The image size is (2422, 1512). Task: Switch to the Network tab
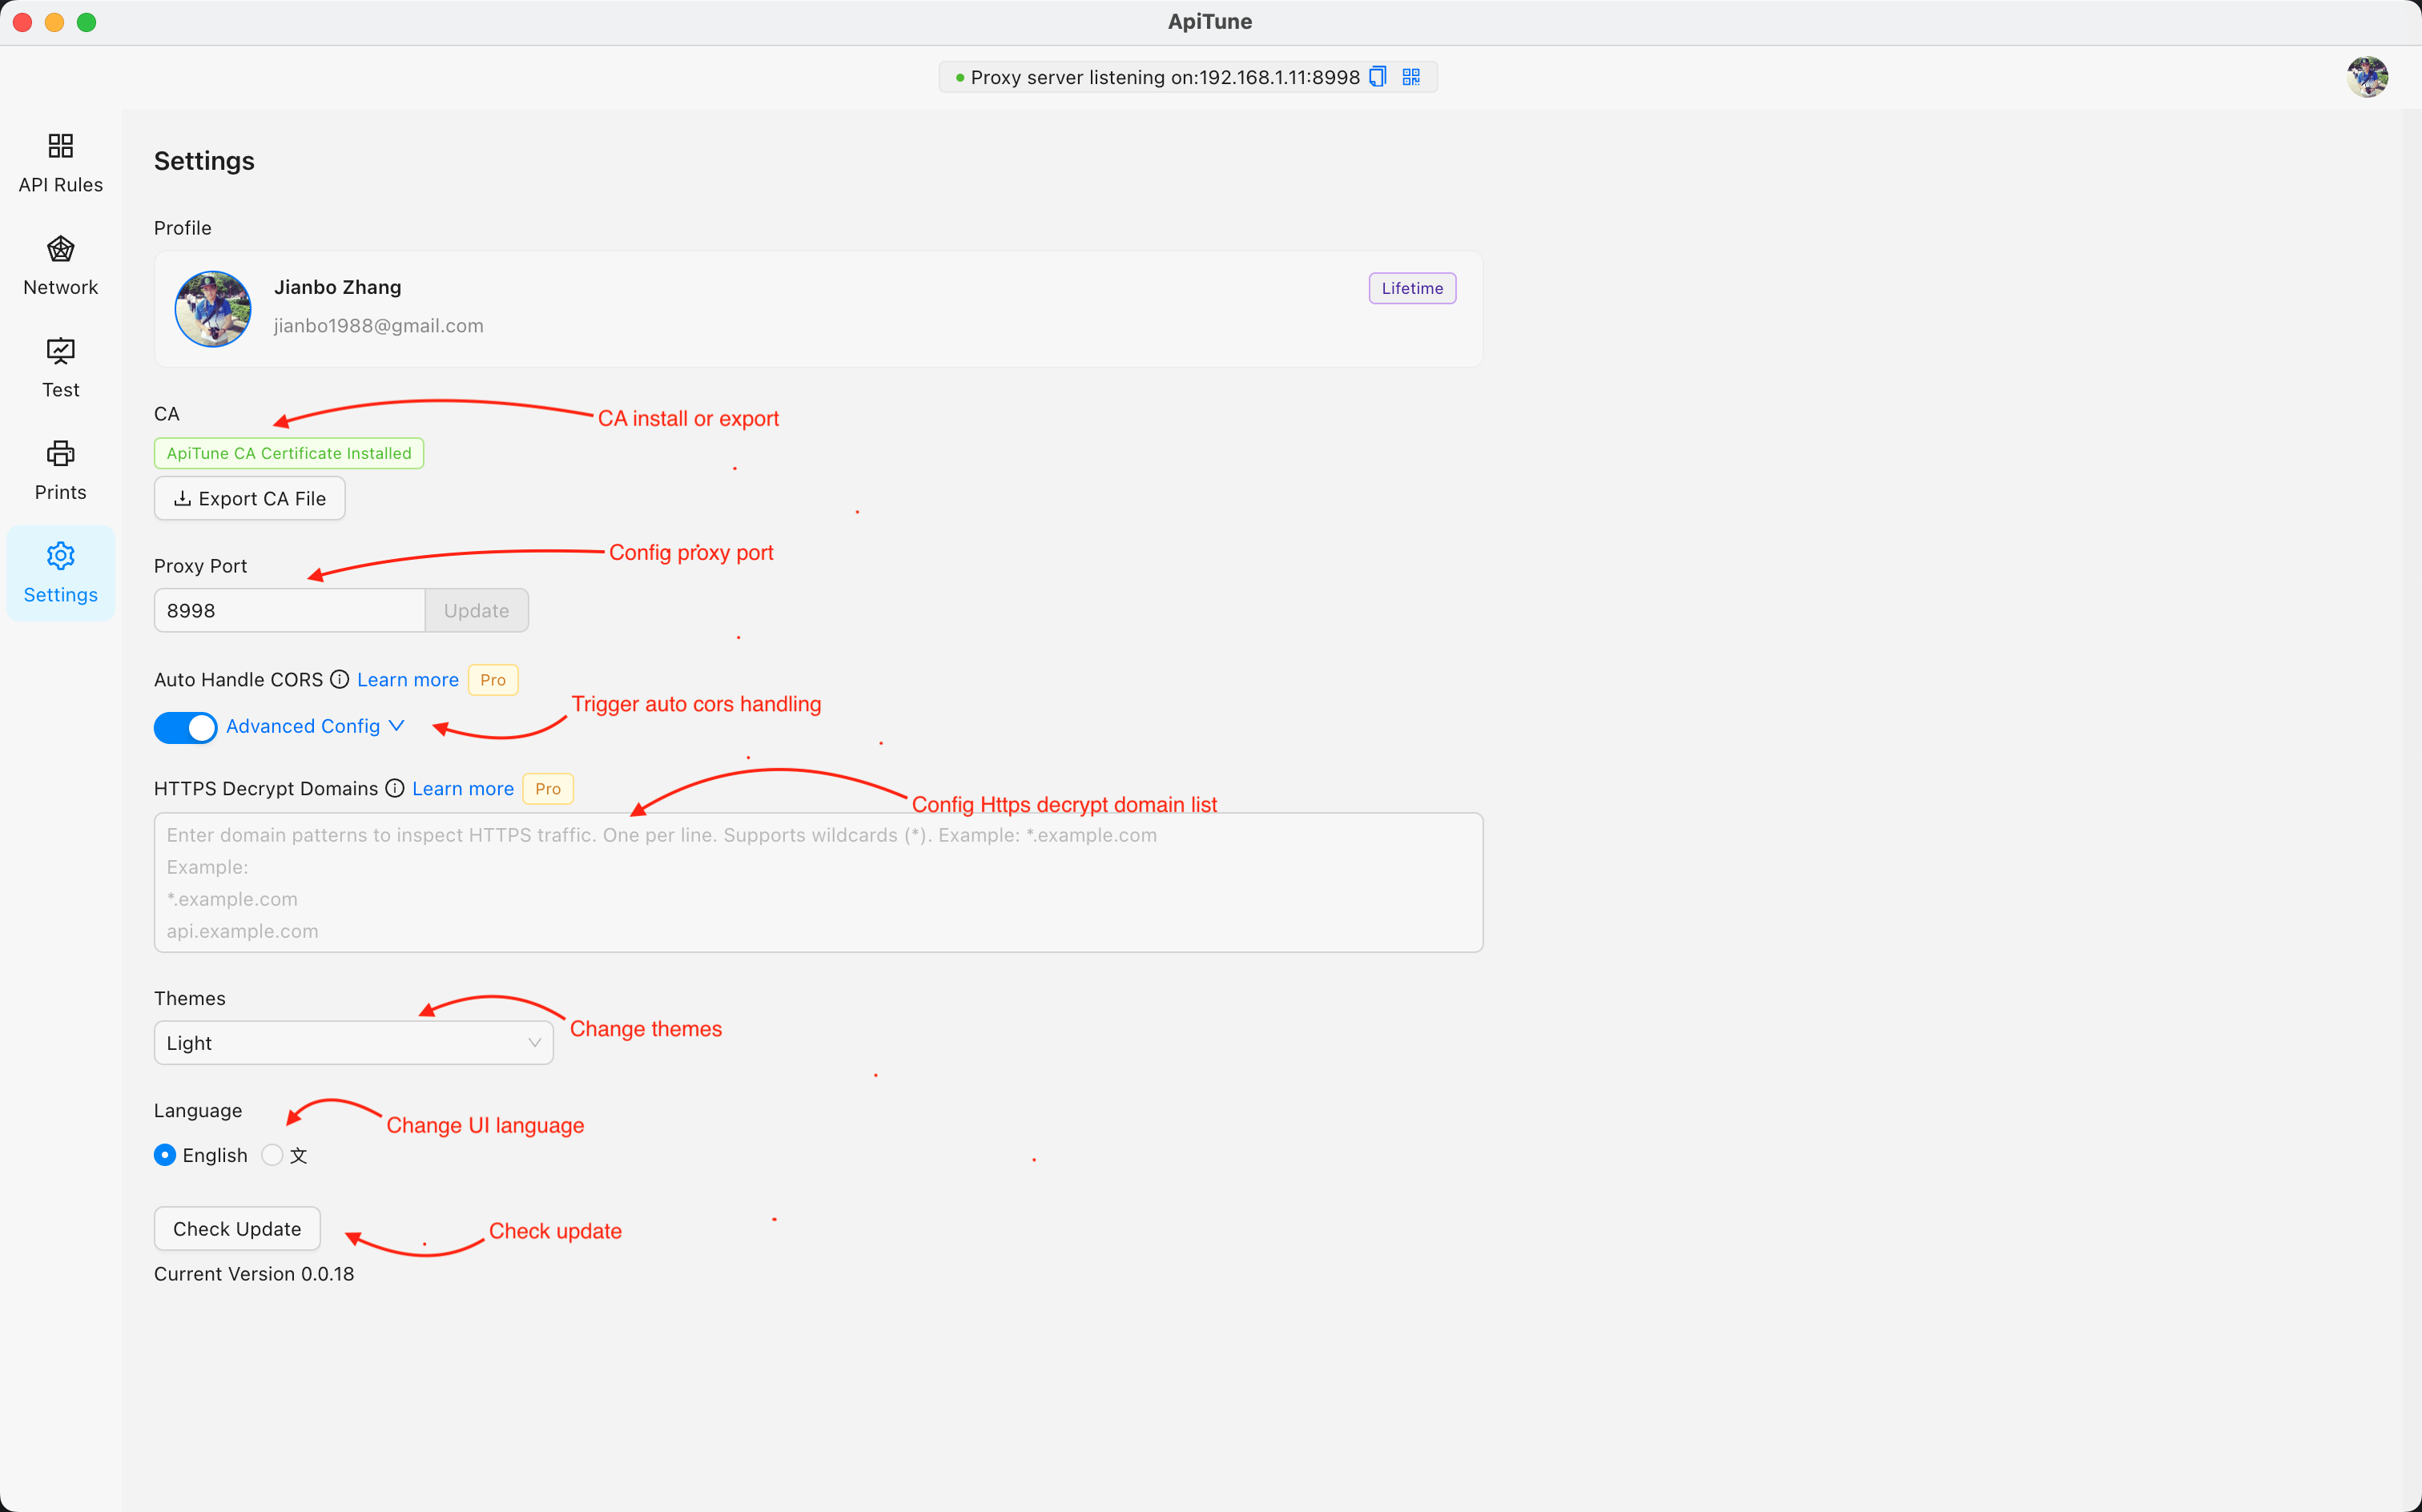point(61,267)
